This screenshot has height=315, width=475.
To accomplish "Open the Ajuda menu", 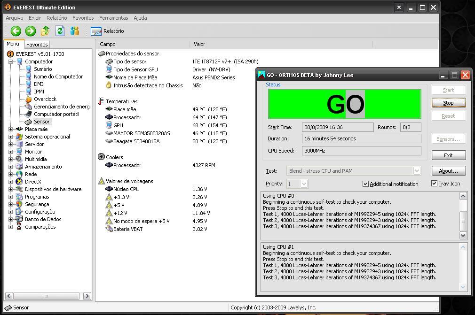I will [140, 18].
